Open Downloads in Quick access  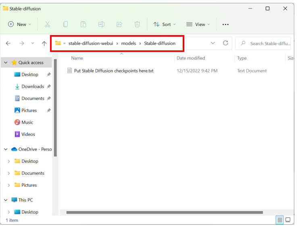point(33,86)
